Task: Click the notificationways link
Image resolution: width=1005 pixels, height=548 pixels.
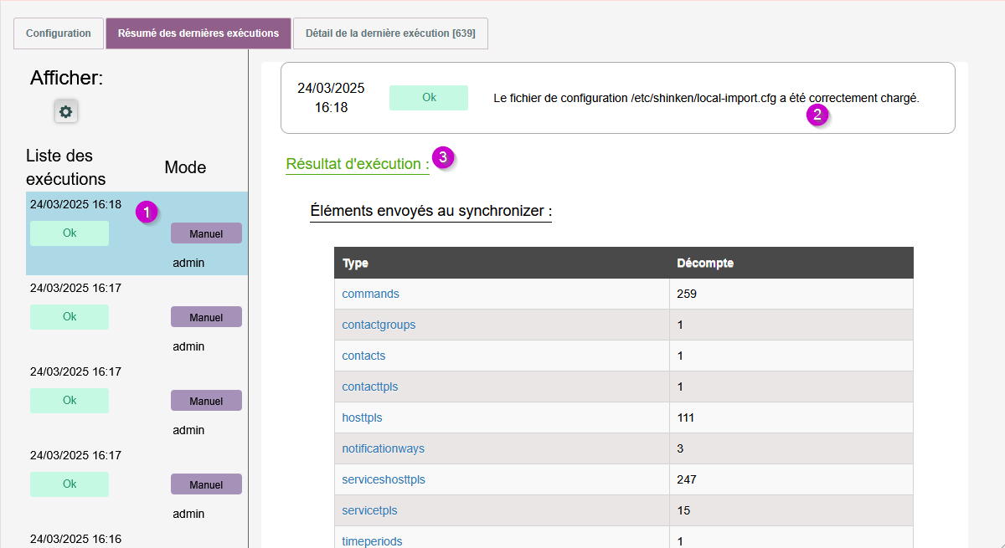Action: (x=383, y=448)
